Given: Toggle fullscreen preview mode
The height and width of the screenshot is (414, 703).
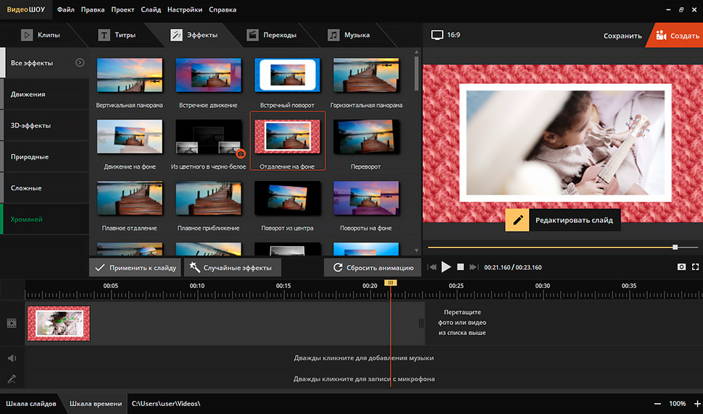Looking at the screenshot, I should point(695,267).
